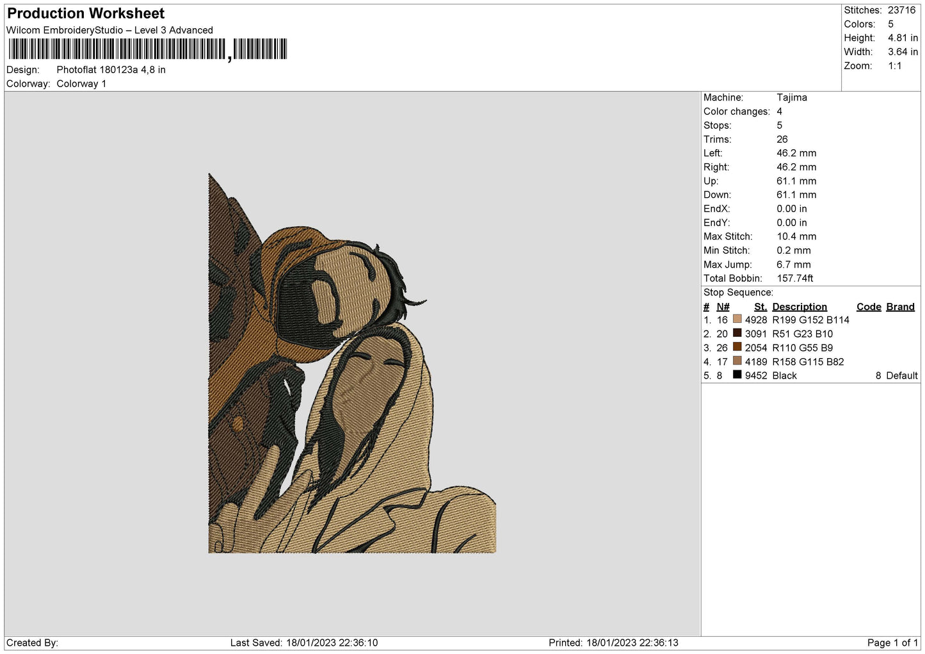Click the Trims value 26
Image resolution: width=925 pixels, height=654 pixels.
(x=782, y=140)
